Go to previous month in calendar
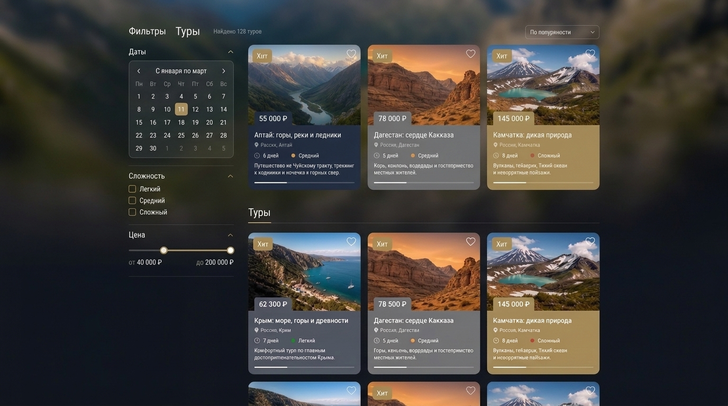Viewport: 728px width, 406px height. tap(139, 71)
